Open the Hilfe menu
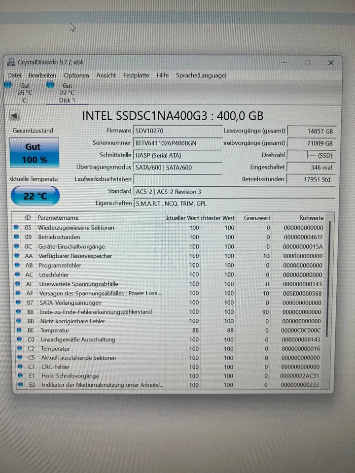The height and width of the screenshot is (473, 355). coord(162,75)
